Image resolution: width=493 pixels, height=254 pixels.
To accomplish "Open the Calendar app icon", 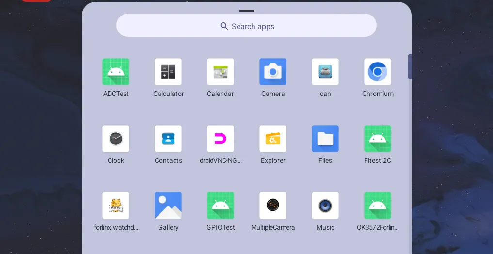I will (221, 72).
